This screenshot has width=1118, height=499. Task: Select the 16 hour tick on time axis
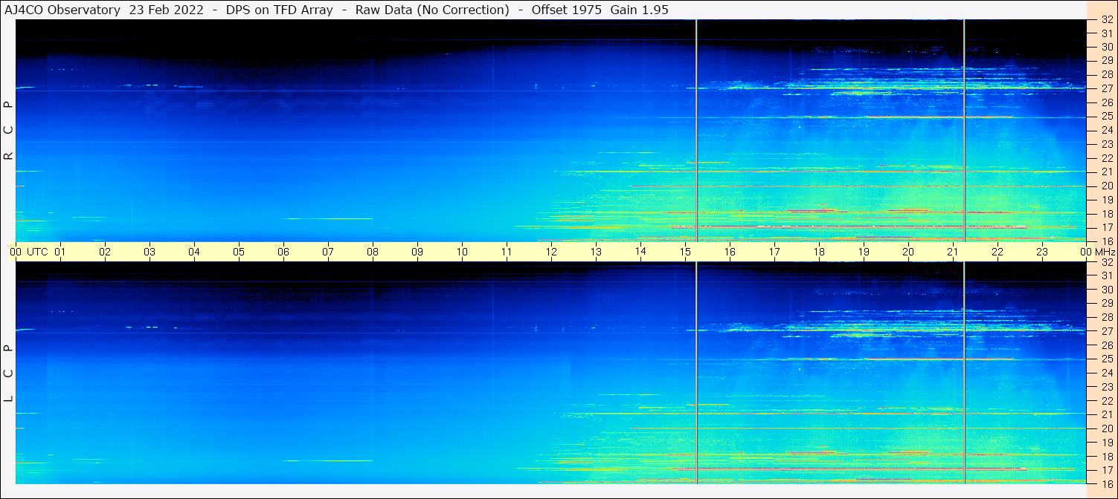click(x=730, y=252)
